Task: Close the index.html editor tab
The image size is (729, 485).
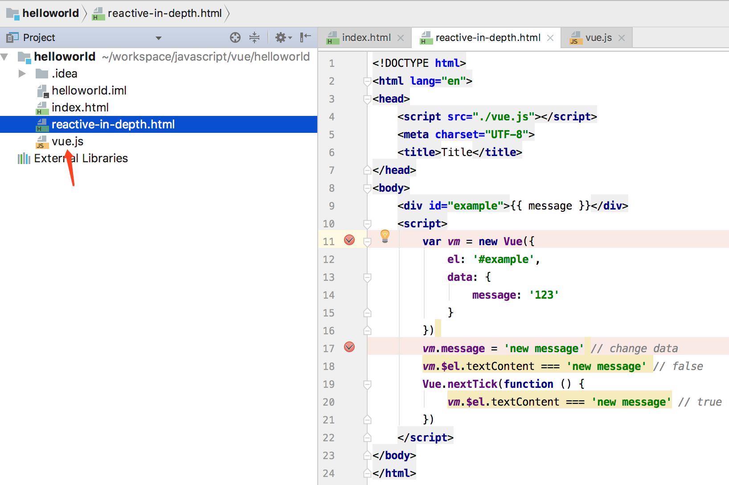Action: (x=401, y=38)
